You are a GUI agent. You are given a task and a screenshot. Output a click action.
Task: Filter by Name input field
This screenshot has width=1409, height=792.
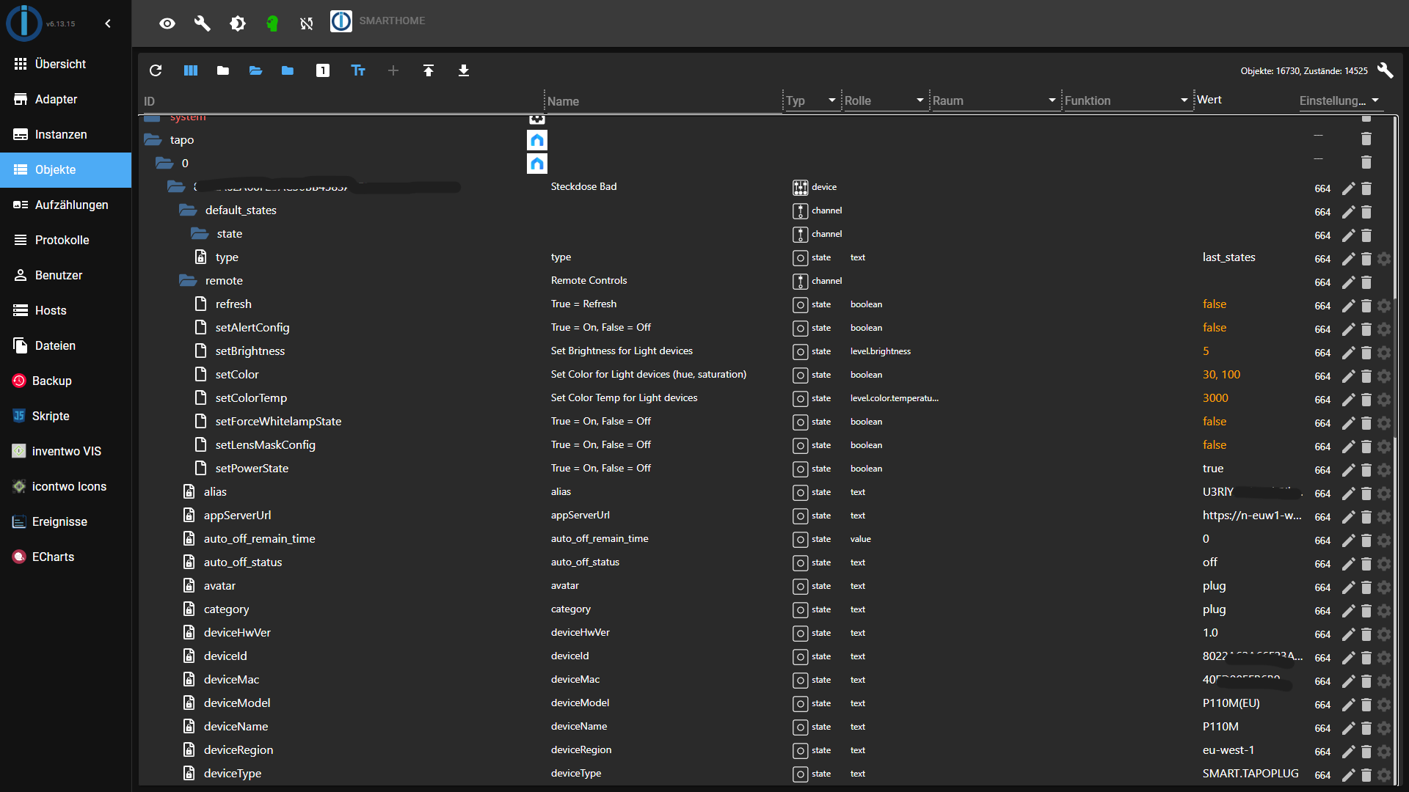(x=663, y=101)
